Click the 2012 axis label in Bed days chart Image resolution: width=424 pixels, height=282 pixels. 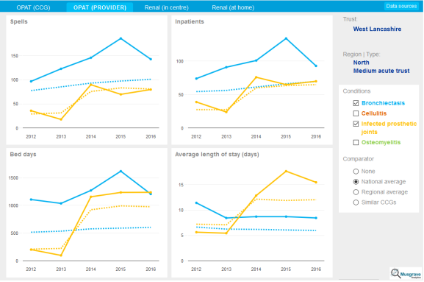31,269
